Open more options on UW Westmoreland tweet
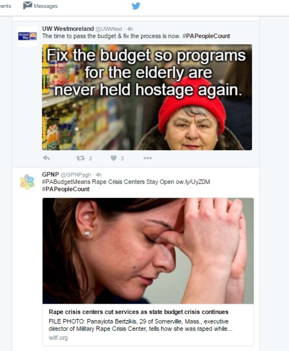 (x=148, y=158)
